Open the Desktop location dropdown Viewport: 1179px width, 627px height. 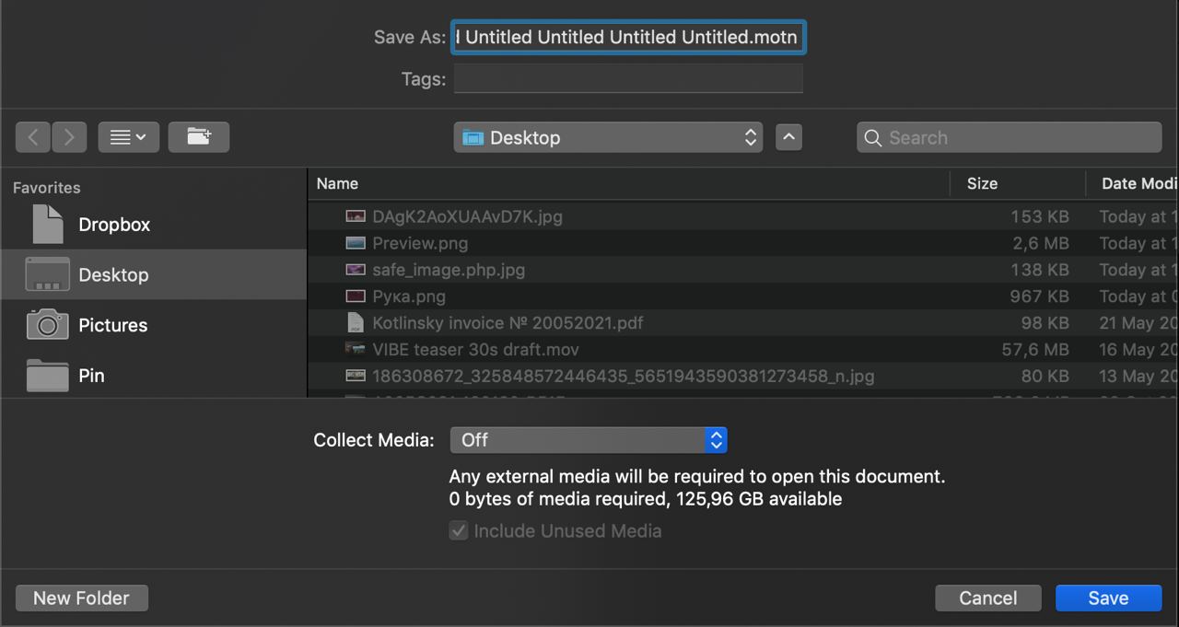tap(608, 137)
